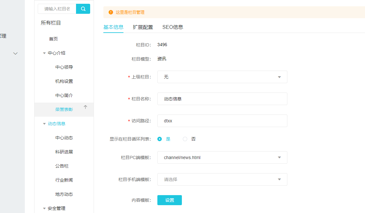Click the orange warning icon in notice bar
365x213 pixels.
[111, 12]
